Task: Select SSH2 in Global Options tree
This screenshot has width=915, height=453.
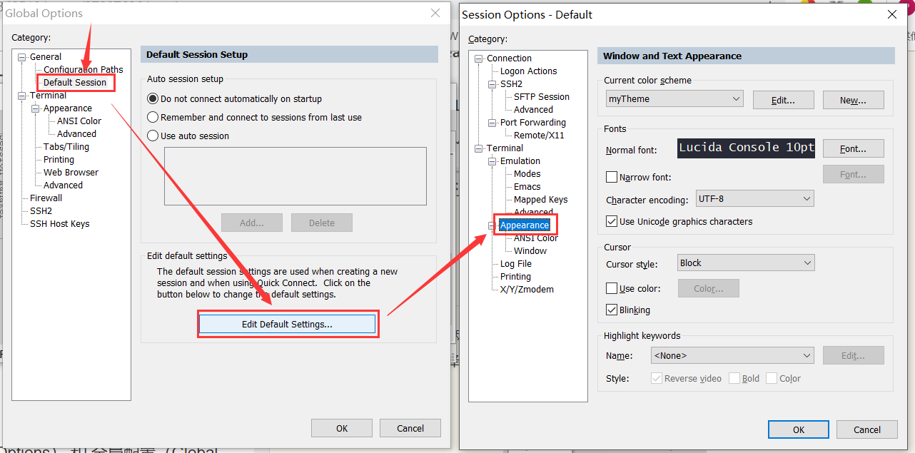Action: (x=41, y=211)
